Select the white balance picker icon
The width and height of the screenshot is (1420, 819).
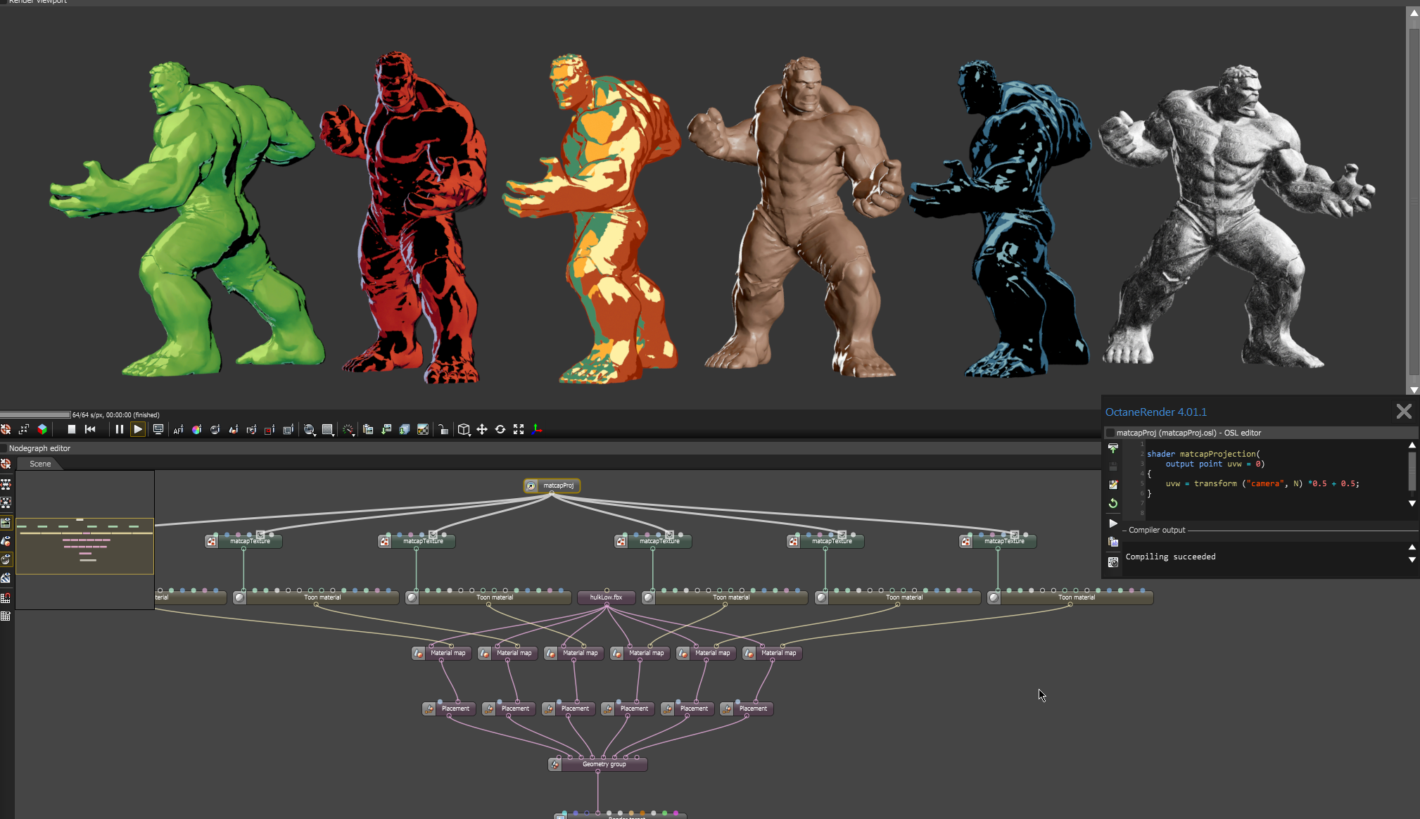(x=196, y=429)
